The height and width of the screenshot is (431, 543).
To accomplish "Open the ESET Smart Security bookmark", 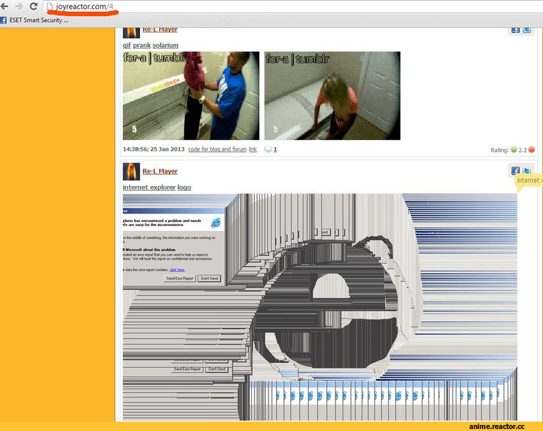I will click(x=39, y=20).
